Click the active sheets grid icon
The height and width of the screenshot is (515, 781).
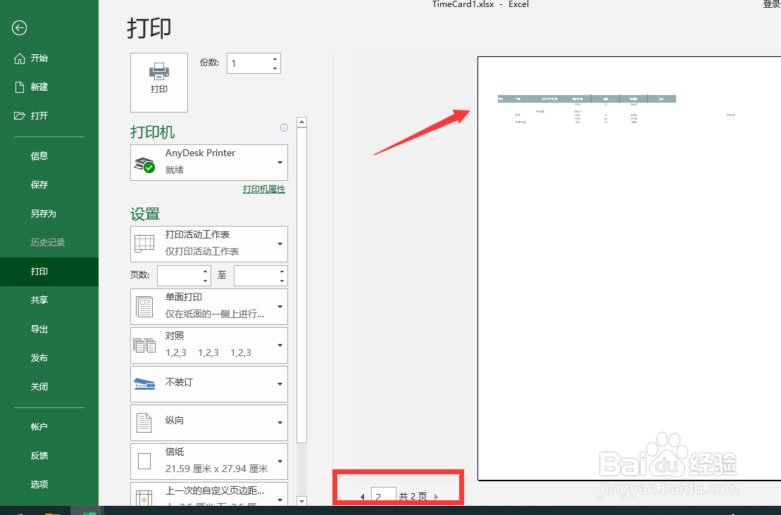click(x=144, y=244)
